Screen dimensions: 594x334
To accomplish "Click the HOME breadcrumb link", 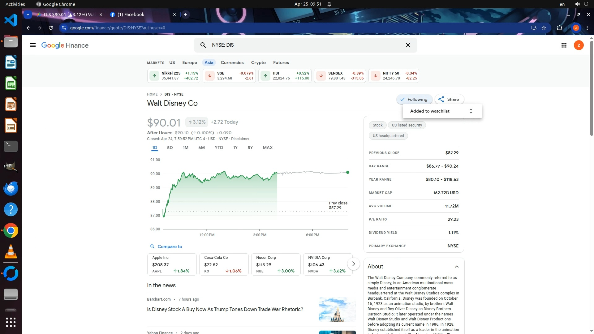I will (152, 94).
